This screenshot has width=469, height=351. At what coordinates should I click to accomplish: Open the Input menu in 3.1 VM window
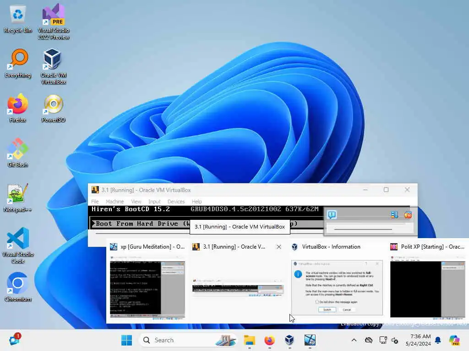click(x=154, y=202)
